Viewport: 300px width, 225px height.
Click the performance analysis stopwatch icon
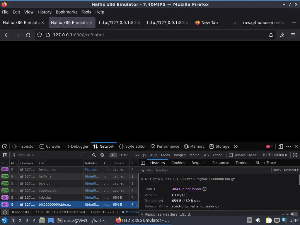click(5, 212)
